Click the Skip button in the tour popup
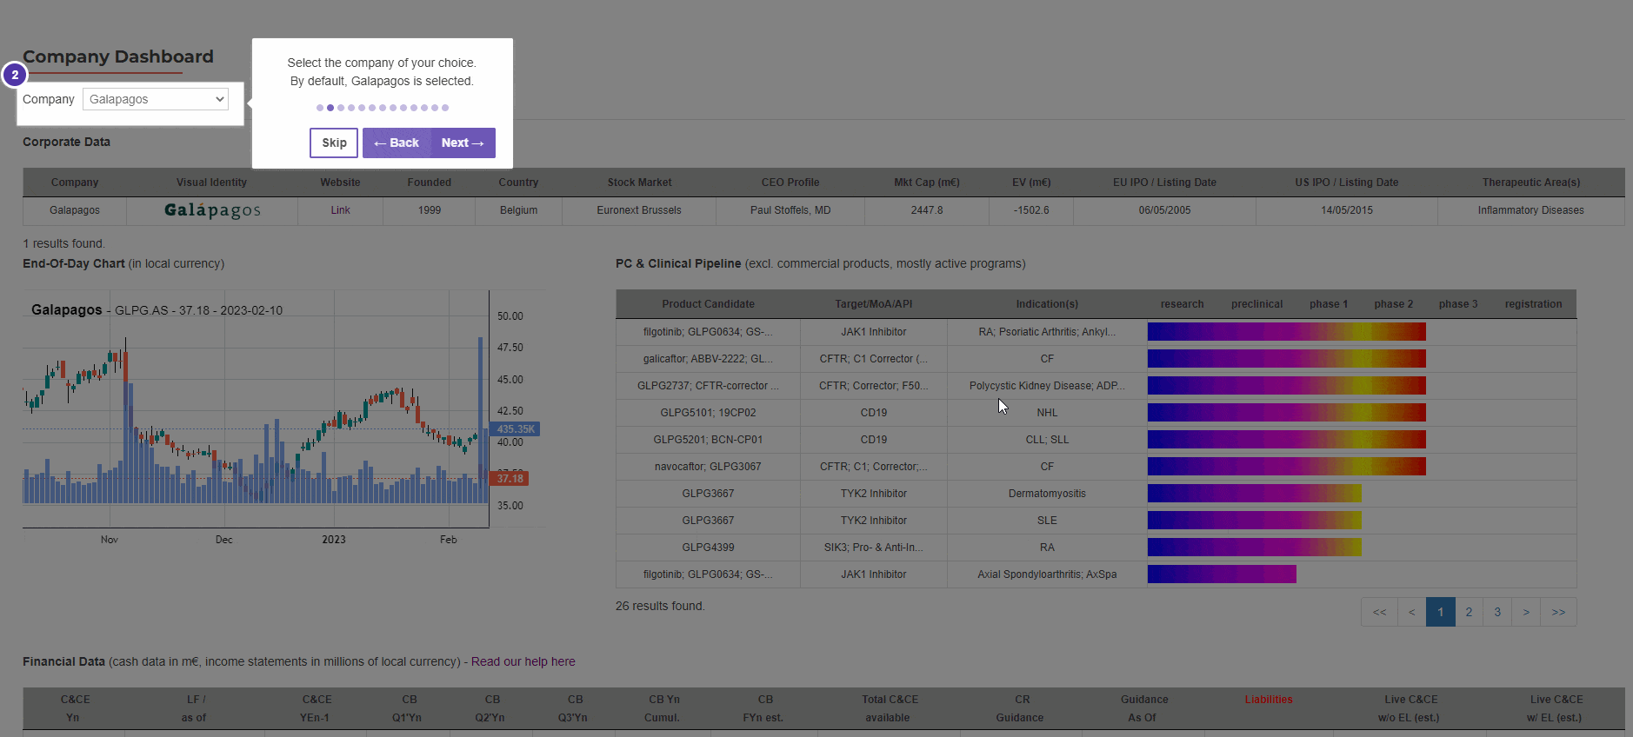Viewport: 1633px width, 737px height. (x=334, y=143)
